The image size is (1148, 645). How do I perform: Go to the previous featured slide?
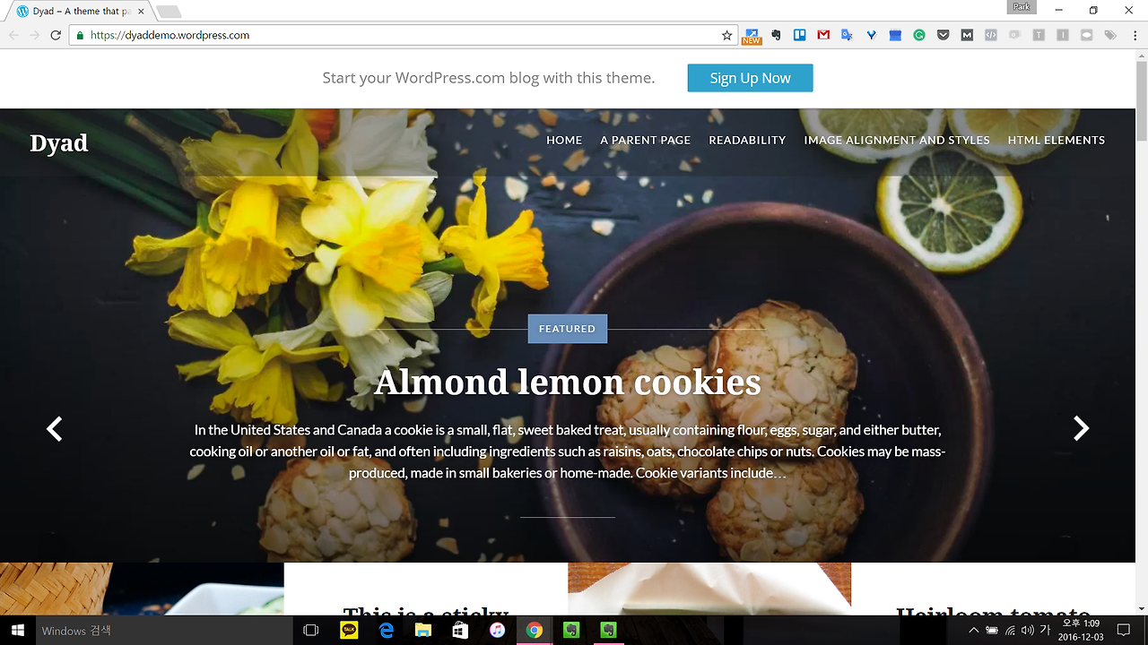(55, 429)
